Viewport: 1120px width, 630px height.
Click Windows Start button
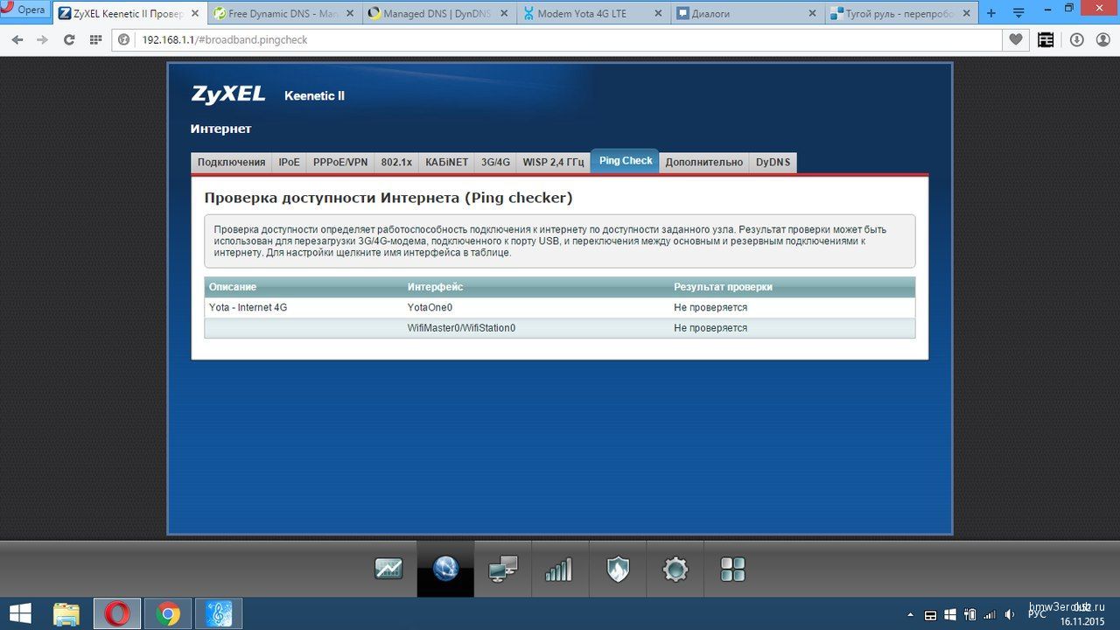tap(20, 613)
